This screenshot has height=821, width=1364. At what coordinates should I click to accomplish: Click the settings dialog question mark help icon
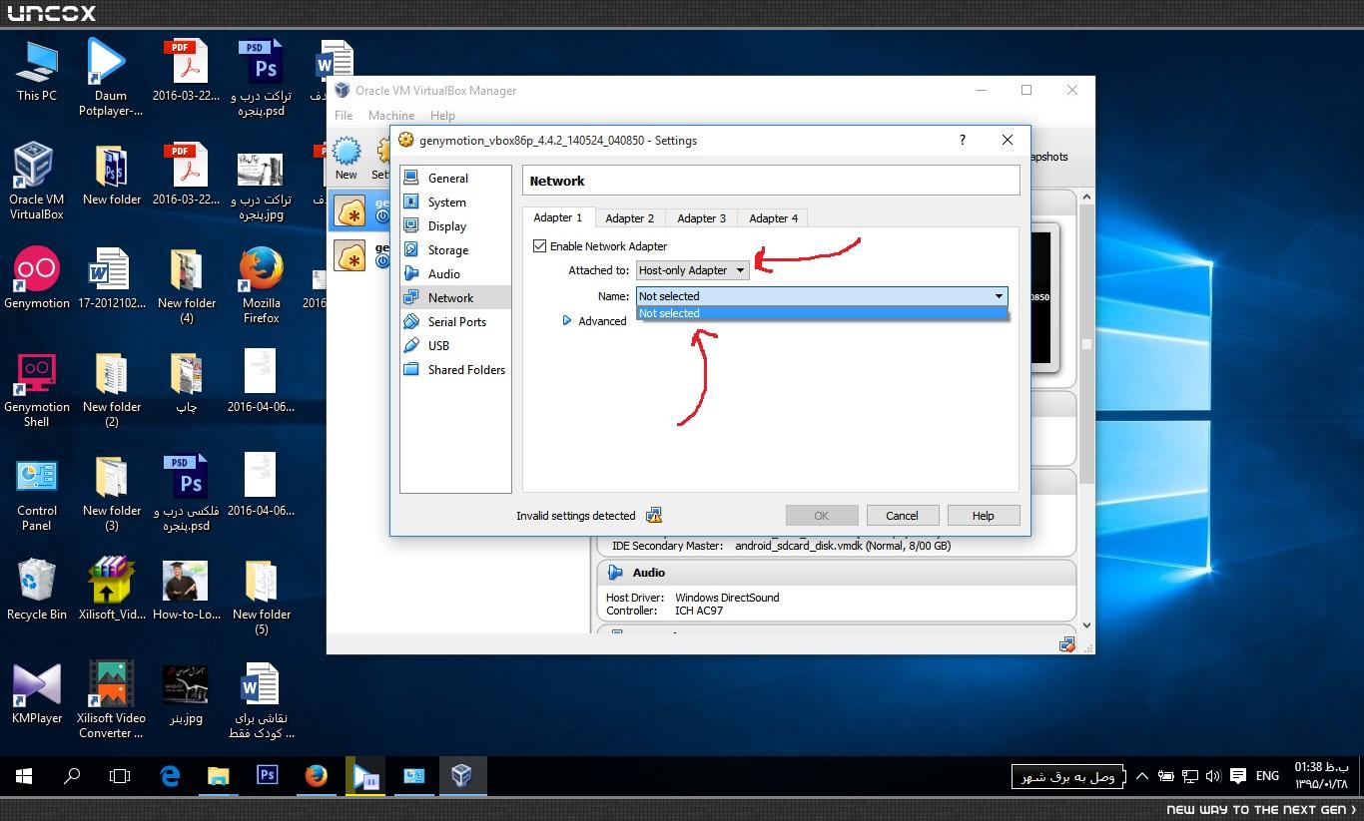point(963,140)
